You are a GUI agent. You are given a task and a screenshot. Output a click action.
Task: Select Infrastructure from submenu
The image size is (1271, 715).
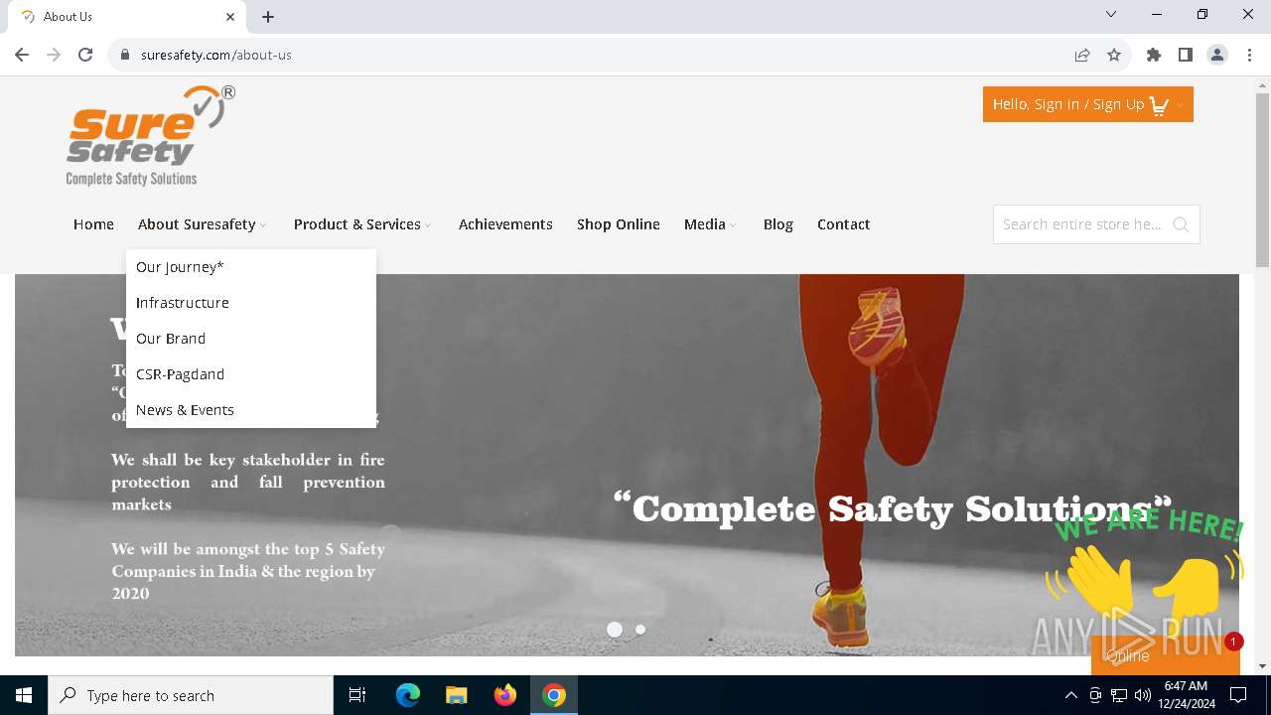(183, 303)
